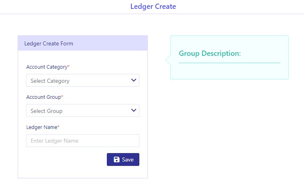Open the Select Group dropdown

(x=83, y=110)
